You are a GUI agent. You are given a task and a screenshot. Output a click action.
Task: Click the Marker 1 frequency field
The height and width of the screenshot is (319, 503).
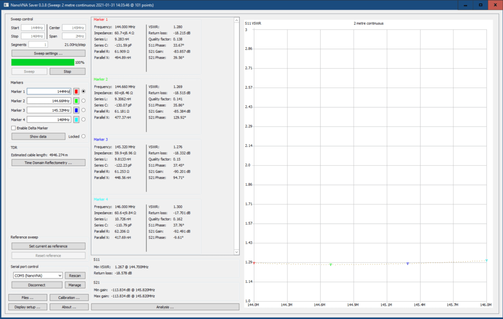pyautogui.click(x=49, y=91)
